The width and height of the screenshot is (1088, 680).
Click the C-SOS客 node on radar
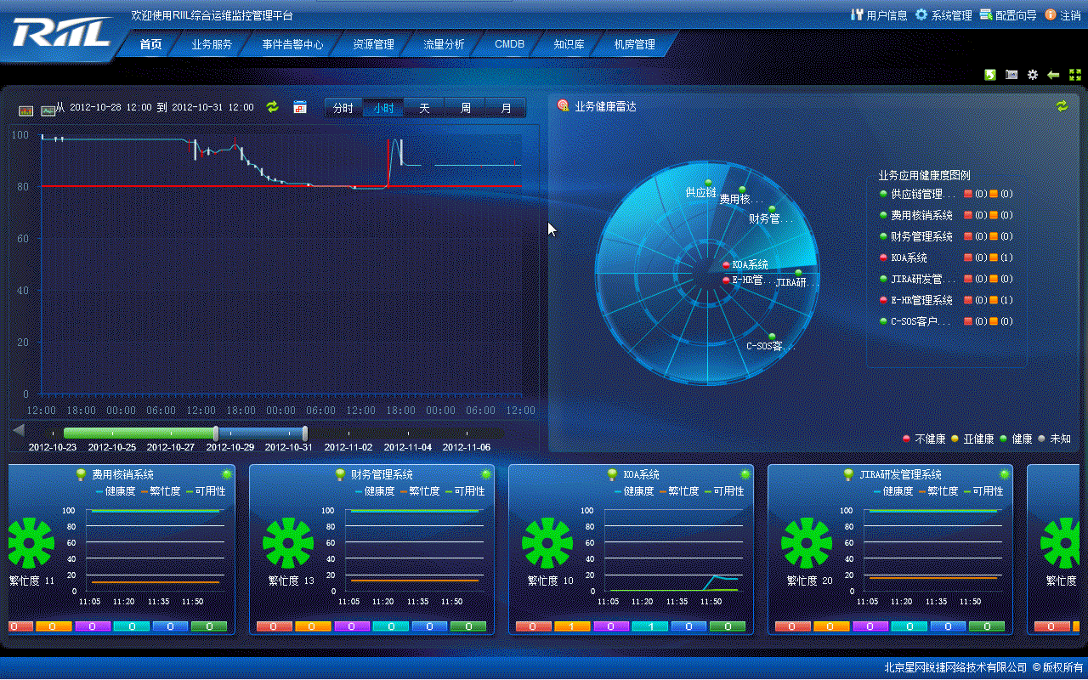click(x=772, y=337)
